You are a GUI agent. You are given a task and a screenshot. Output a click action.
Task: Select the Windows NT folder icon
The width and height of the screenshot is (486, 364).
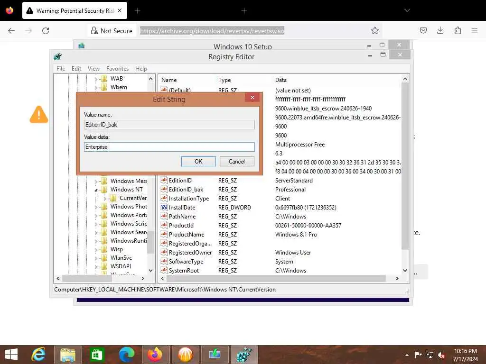click(x=104, y=190)
